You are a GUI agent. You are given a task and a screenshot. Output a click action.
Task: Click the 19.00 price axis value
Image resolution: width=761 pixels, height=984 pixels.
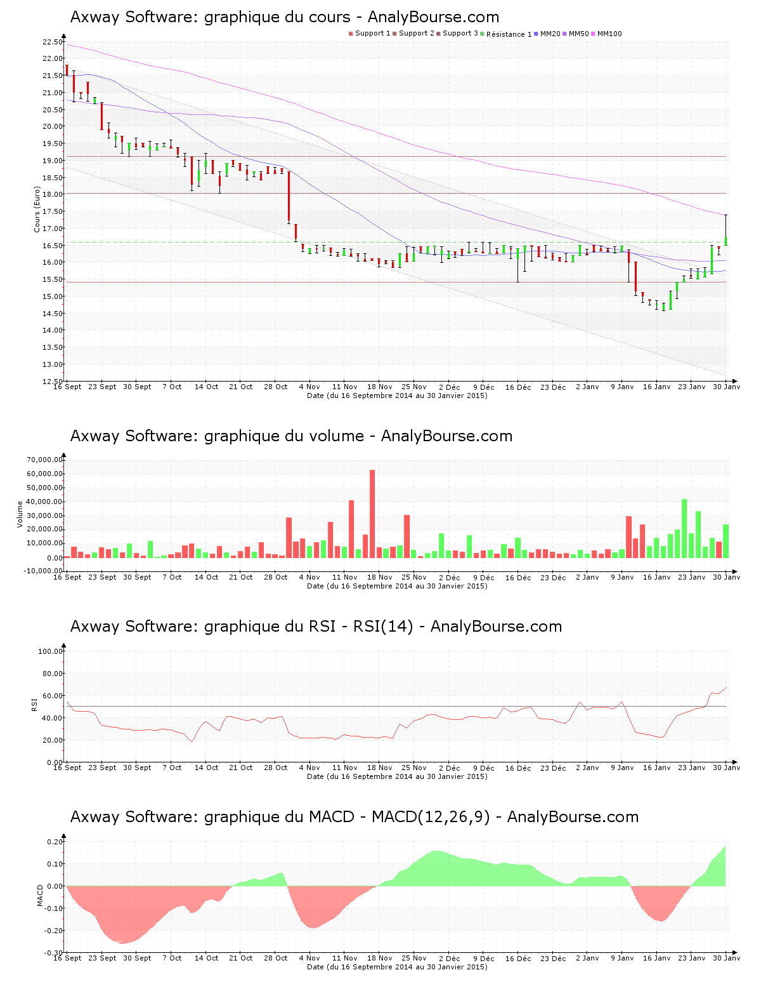[53, 161]
